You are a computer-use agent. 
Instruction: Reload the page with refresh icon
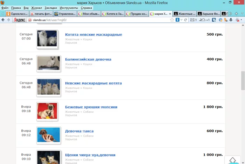(185, 20)
